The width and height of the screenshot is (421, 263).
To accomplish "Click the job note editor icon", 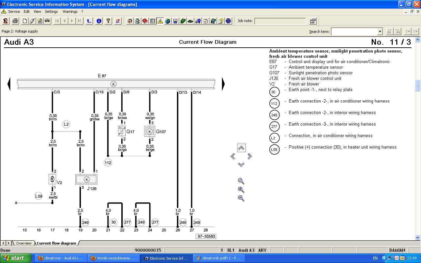I will (313, 21).
